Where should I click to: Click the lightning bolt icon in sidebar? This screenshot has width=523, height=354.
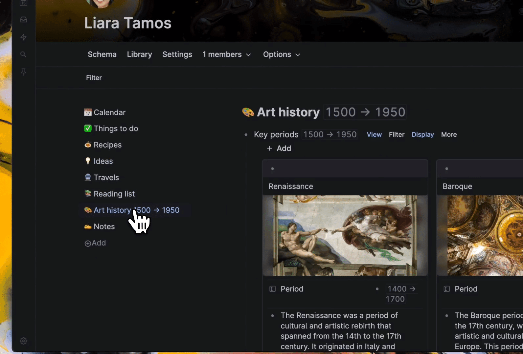click(23, 37)
